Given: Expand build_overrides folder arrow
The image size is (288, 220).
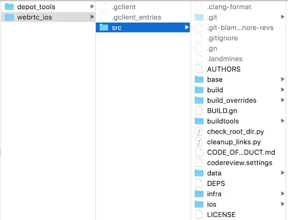Looking at the screenshot, I should pos(283,100).
